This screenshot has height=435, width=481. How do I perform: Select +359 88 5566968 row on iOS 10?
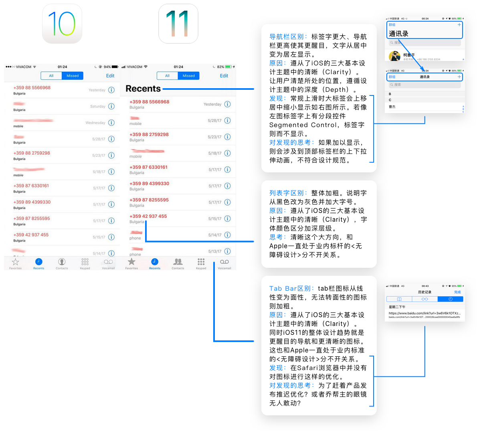point(62,90)
